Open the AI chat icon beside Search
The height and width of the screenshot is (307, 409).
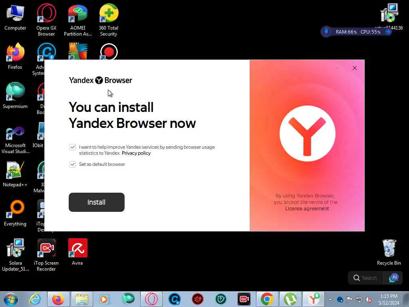tap(393, 278)
